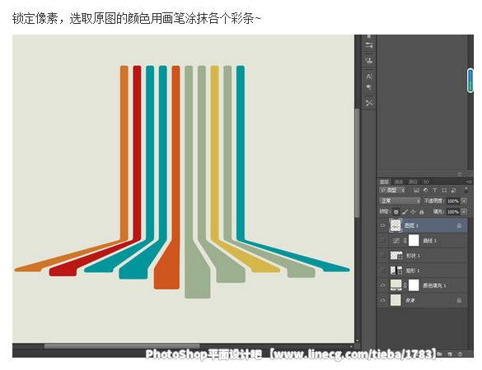Viewport: 482px width, 370px height.
Task: Switch to the 3D tab
Action: [x=426, y=182]
